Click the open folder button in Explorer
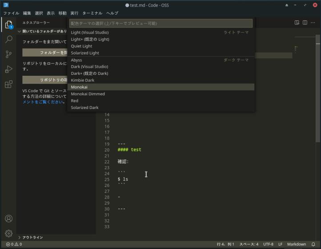The height and width of the screenshot is (249, 321). point(45,53)
